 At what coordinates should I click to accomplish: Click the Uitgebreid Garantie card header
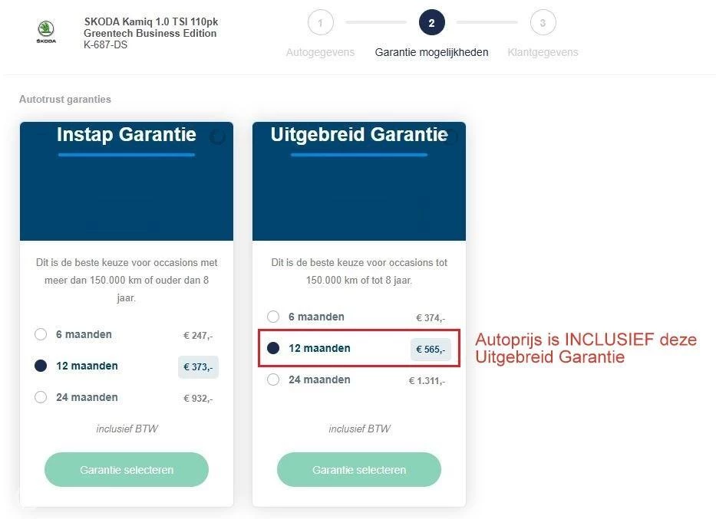point(359,136)
